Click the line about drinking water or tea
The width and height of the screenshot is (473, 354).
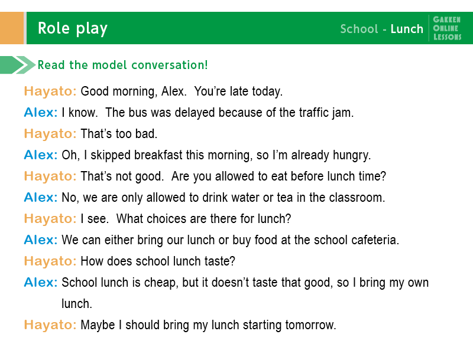pos(223,198)
